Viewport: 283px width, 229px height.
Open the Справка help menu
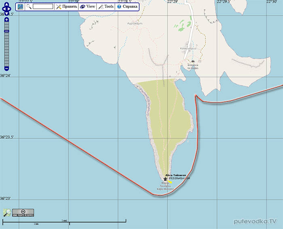(x=130, y=6)
